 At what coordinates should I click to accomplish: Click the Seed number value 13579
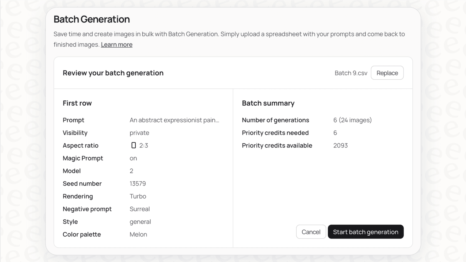coord(138,183)
